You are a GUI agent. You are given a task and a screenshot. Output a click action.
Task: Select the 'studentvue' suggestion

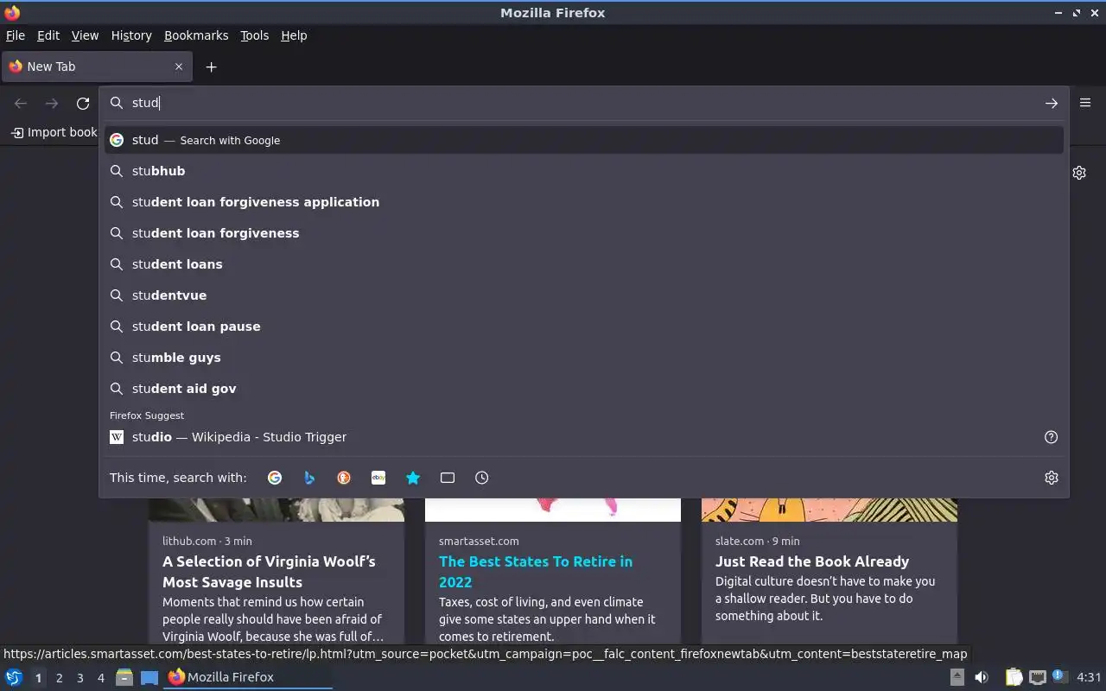tap(584, 295)
